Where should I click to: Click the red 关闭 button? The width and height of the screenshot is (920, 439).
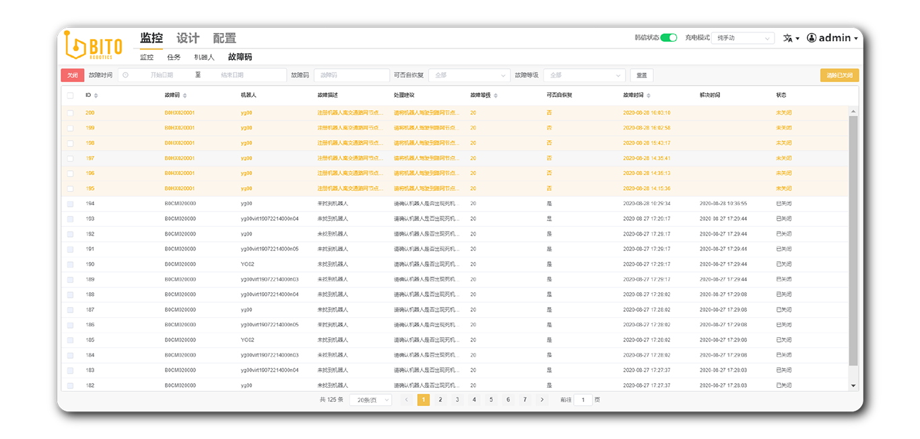(73, 75)
